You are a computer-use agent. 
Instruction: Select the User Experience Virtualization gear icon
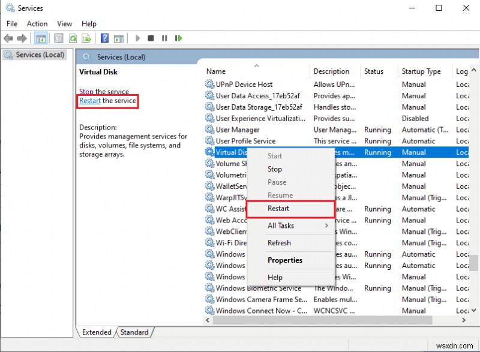[x=209, y=118]
